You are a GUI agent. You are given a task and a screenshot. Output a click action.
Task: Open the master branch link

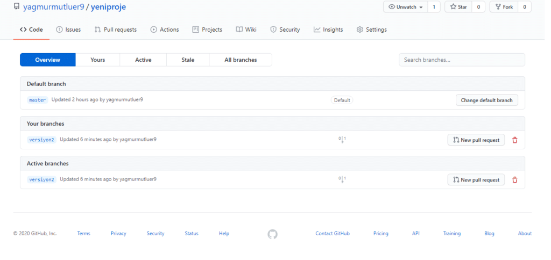[x=38, y=100]
